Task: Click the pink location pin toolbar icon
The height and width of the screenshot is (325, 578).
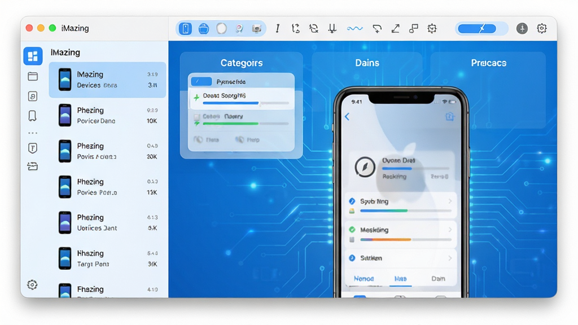Action: pos(239,28)
